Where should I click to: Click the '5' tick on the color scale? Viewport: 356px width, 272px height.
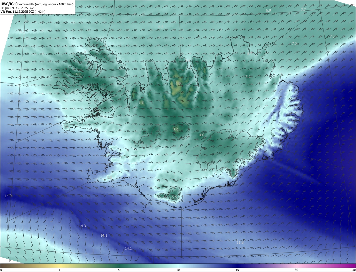click(119, 270)
